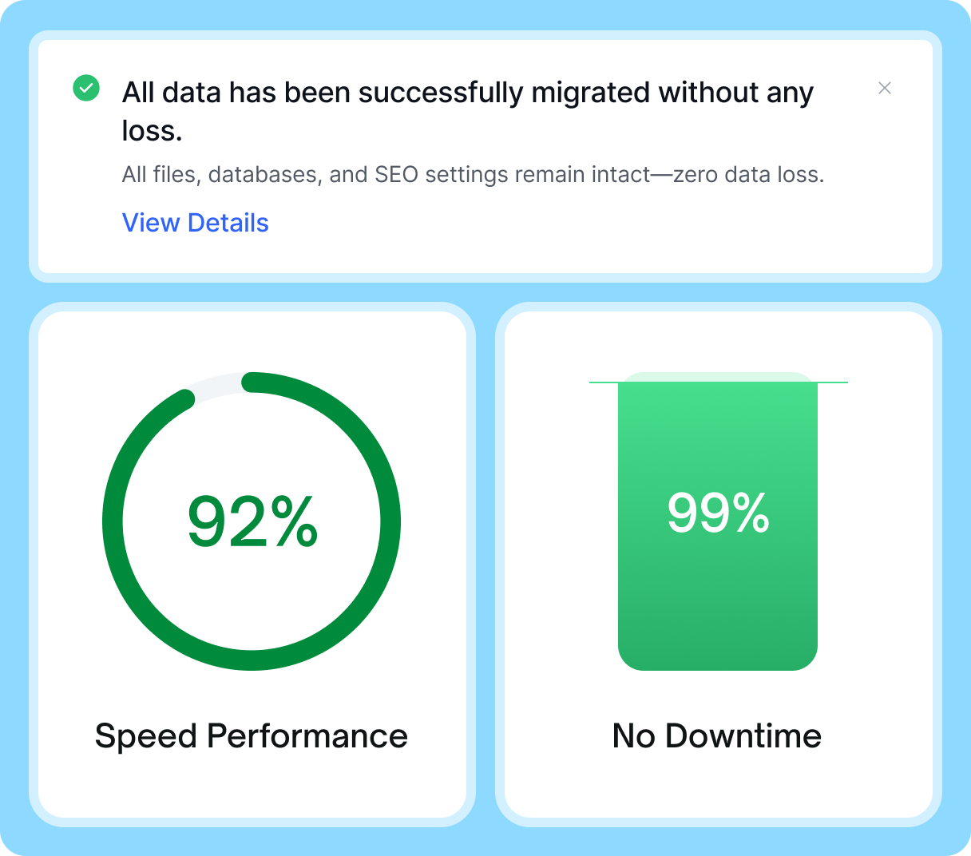Click the word "loss." in the headline
Screen dimensions: 971x856
pyautogui.click(x=152, y=130)
